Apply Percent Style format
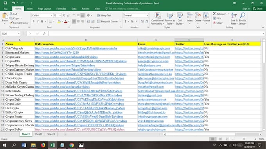This screenshot has height=149, width=266. (132, 21)
